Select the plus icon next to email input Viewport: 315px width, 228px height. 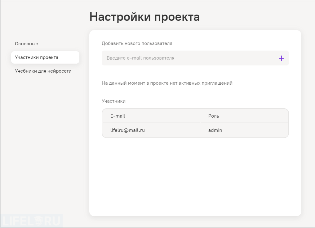tap(282, 58)
